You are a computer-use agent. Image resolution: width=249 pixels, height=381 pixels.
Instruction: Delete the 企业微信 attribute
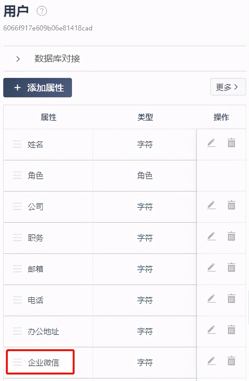[231, 361]
